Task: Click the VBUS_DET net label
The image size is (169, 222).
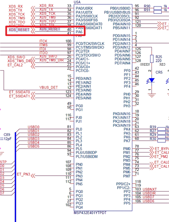Action: [49, 87]
